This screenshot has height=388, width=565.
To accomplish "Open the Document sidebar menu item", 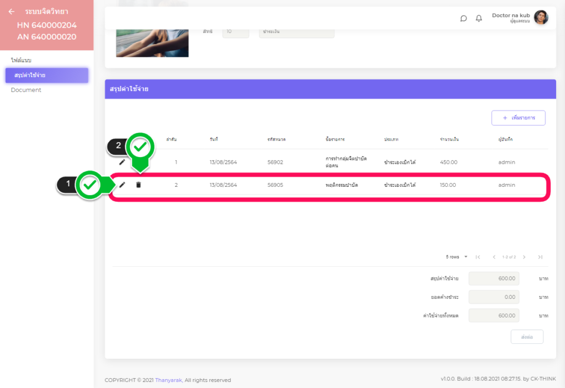I will pos(26,90).
